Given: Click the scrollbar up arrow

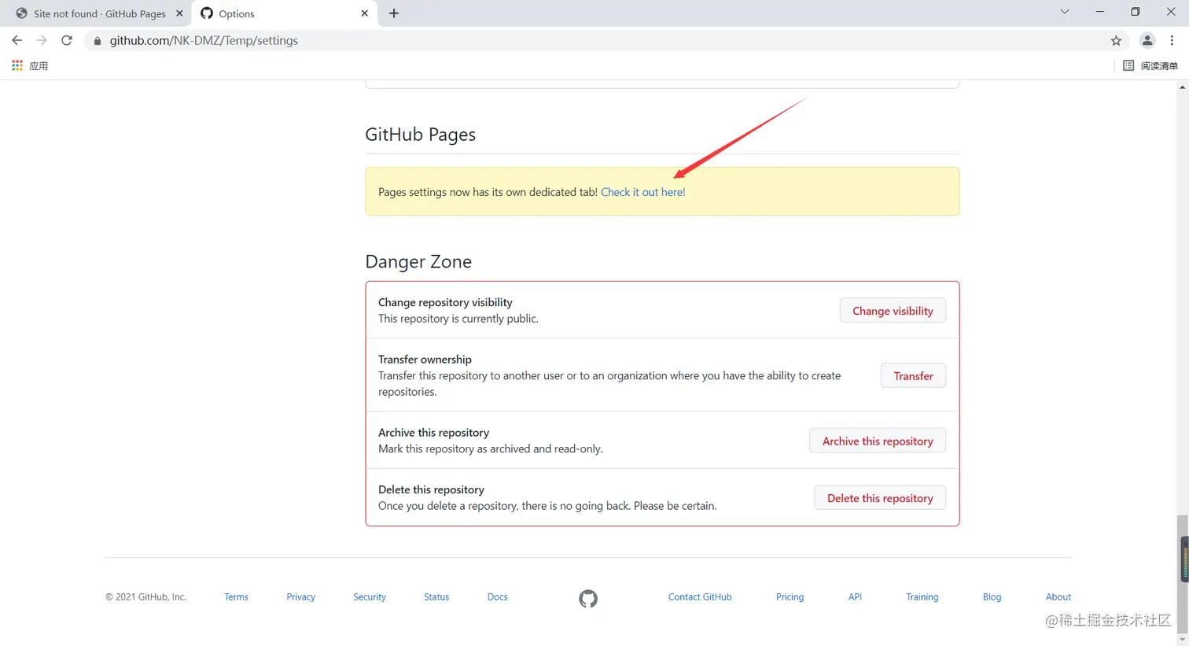Looking at the screenshot, I should pos(1183,87).
